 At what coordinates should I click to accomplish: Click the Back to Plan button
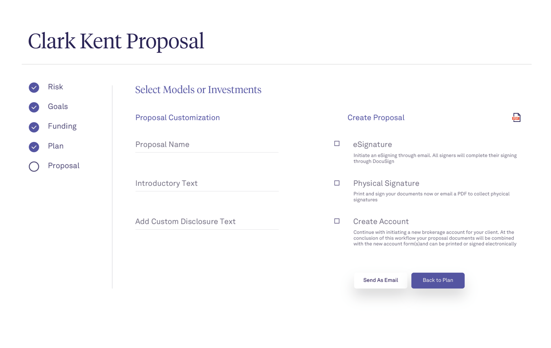coord(438,280)
